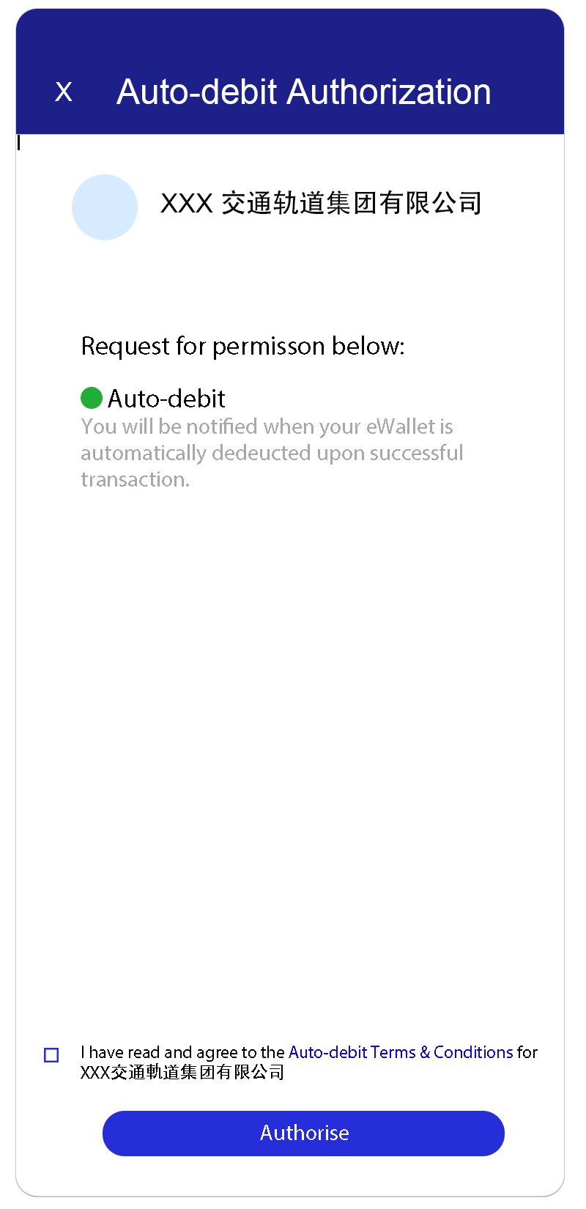Click the "Request for permisson below:" heading
Viewport: 586px width, 1209px height.
coord(242,346)
